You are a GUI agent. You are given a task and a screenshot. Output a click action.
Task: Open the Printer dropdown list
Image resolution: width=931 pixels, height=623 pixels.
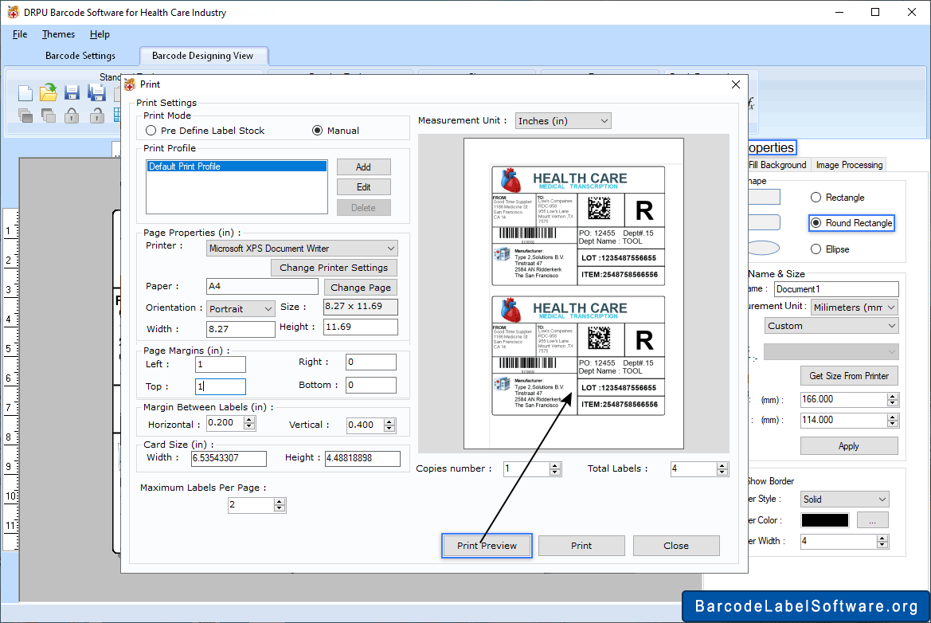point(302,249)
